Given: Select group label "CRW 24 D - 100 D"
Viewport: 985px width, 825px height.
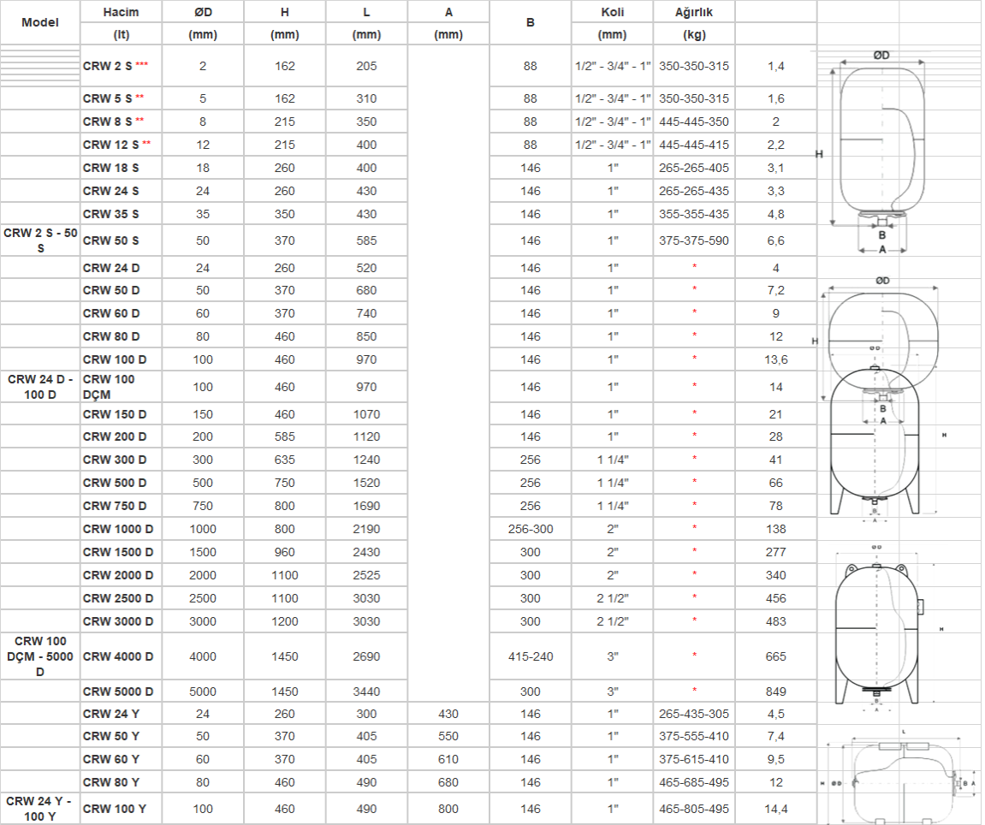Looking at the screenshot, I should click(40, 387).
